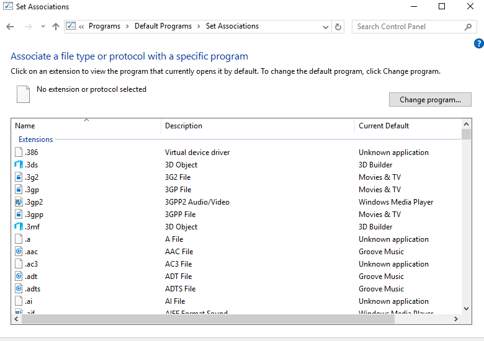Click the AI File description
484x341 pixels.
175,301
